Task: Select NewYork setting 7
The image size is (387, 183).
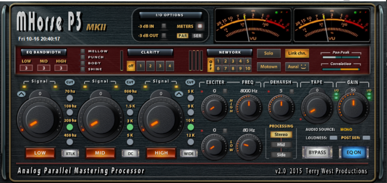Action: tap(225, 69)
